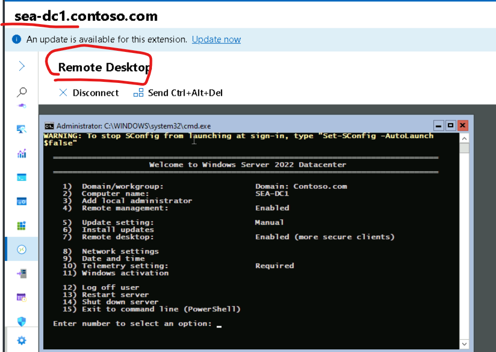
Task: Click the Remote Desktop page title
Action: (x=104, y=67)
